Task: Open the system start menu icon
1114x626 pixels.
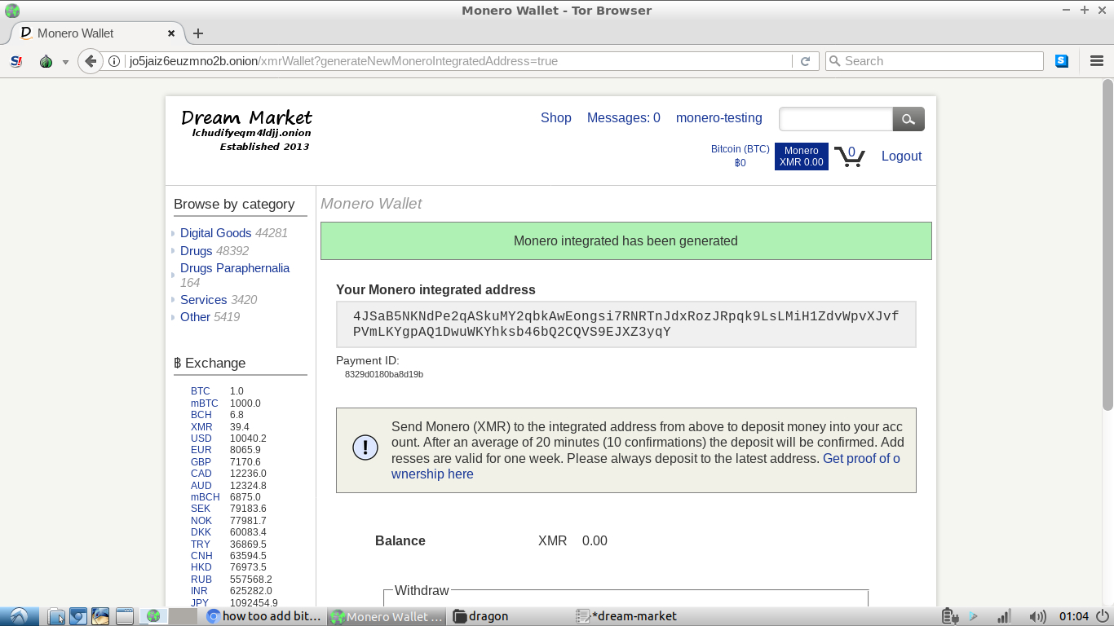Action: (18, 616)
